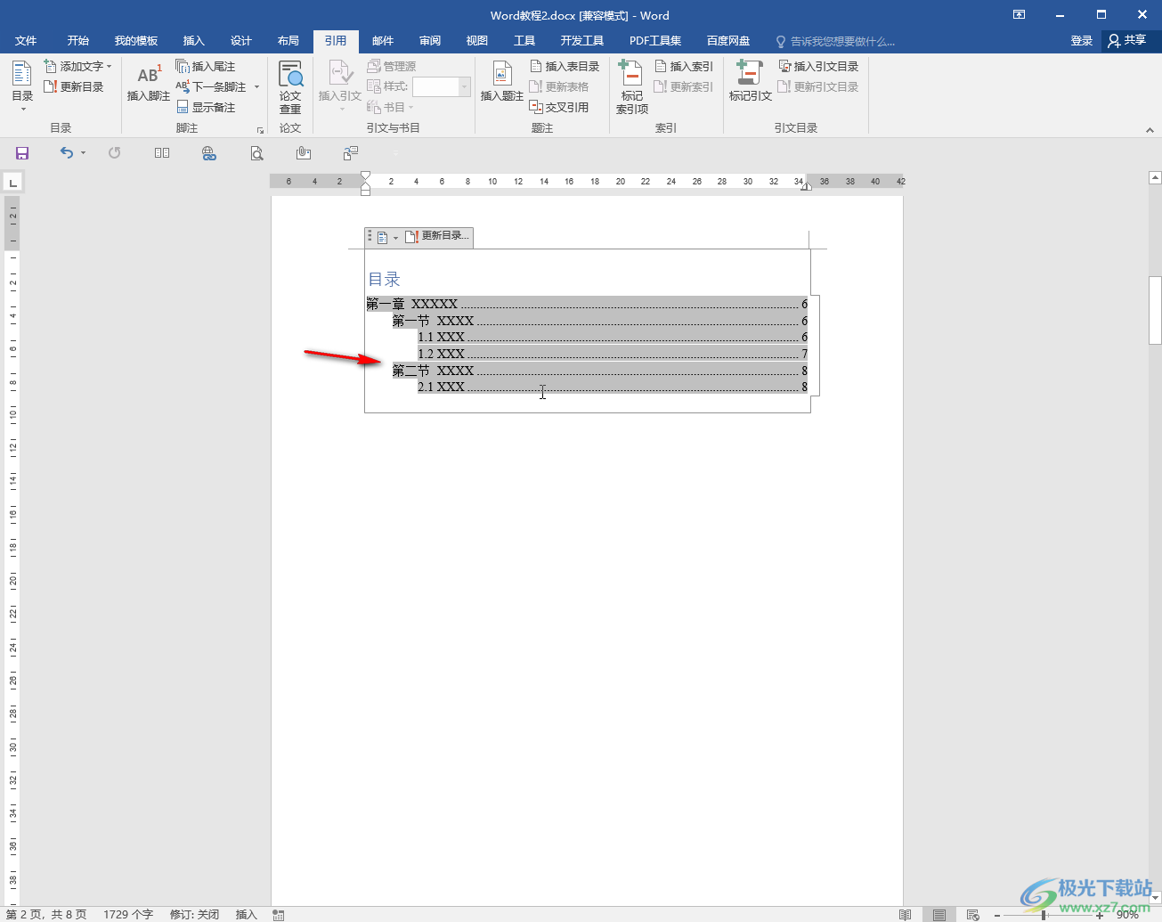Click the zoom out minus button
This screenshot has width=1162, height=922.
(996, 915)
